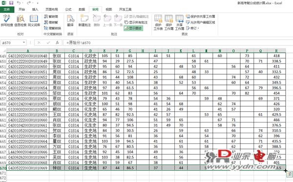This screenshot has height=182, width=293.
Task: Expand Customize Quick Access Toolbar arrow
Action: point(38,3)
